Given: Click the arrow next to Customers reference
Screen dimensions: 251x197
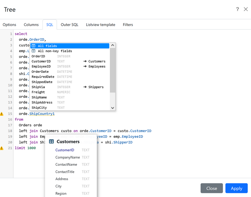Looking at the screenshot, I should pyautogui.click(x=85, y=61).
